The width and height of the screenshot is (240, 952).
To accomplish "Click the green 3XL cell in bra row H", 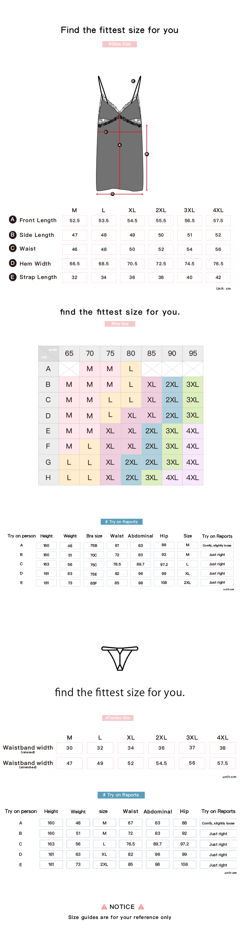I will [151, 477].
